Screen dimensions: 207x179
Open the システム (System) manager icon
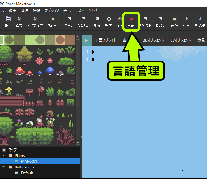tap(83, 22)
